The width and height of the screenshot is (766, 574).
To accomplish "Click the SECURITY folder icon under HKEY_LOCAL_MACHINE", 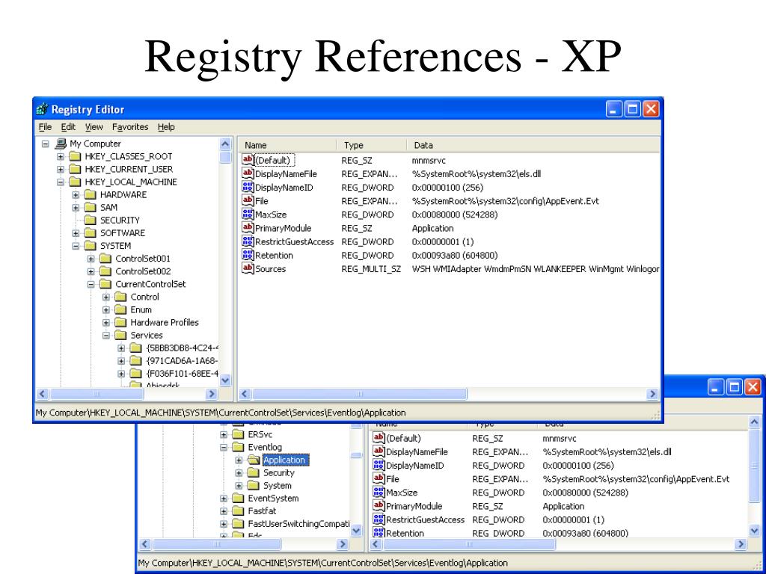I will [x=90, y=220].
